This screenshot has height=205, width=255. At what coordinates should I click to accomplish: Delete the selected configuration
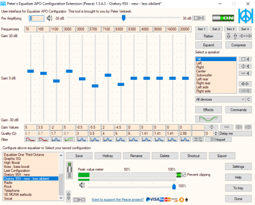(165, 156)
